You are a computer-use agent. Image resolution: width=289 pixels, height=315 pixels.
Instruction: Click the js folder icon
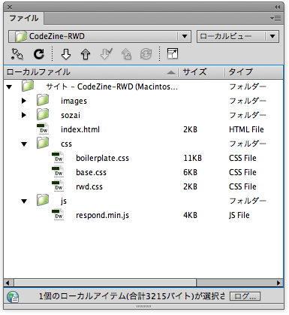(x=43, y=200)
